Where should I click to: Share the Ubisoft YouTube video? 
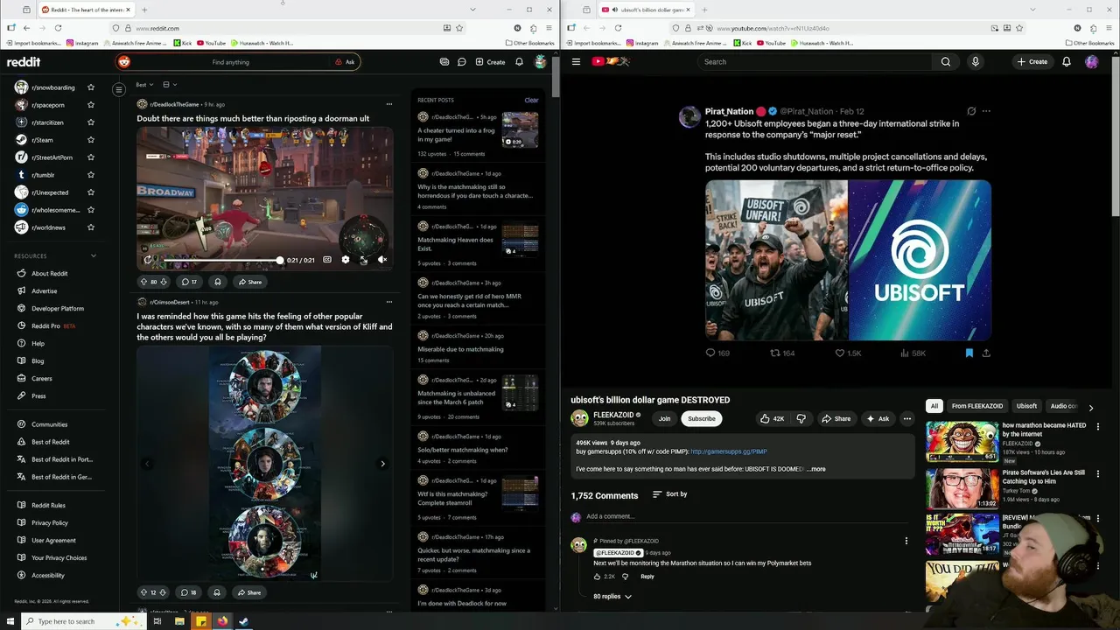pos(836,419)
